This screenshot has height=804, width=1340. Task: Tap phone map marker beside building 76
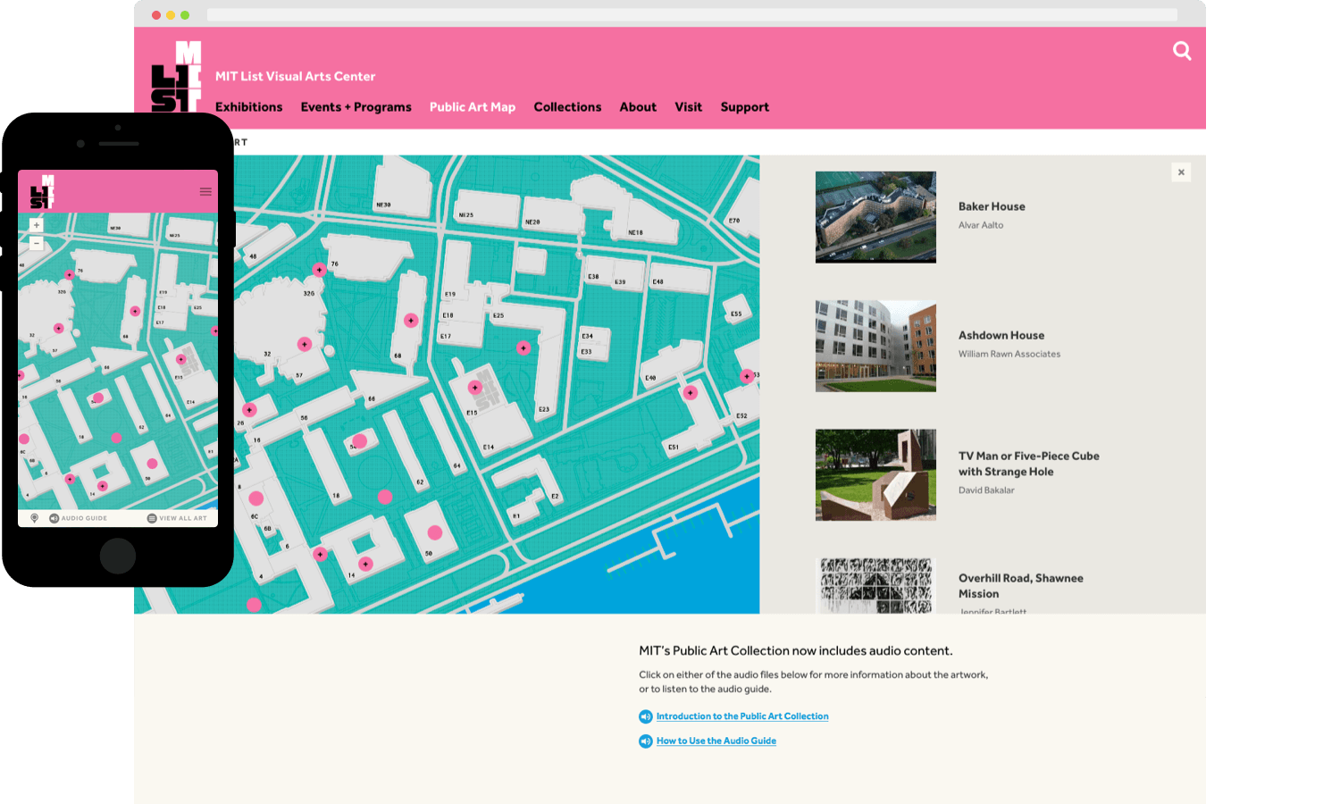[x=70, y=275]
